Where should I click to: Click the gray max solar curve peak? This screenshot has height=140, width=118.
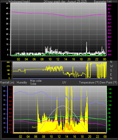63,106
